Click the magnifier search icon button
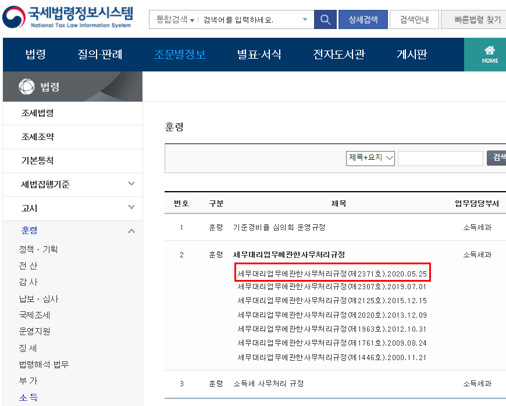The width and height of the screenshot is (506, 406). click(325, 20)
